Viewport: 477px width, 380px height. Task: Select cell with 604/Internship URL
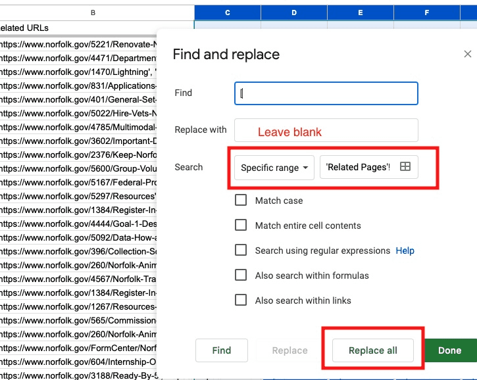click(x=78, y=362)
